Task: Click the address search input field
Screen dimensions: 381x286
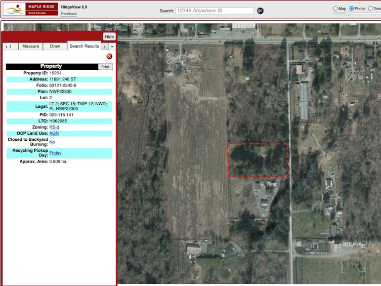Action: pos(215,11)
